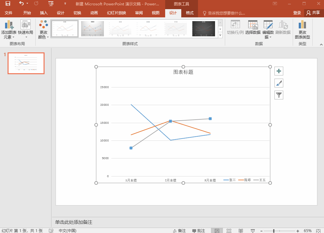The height and width of the screenshot is (233, 324).
Task: Switch to the 切换 ribbon tab
Action: (x=77, y=13)
